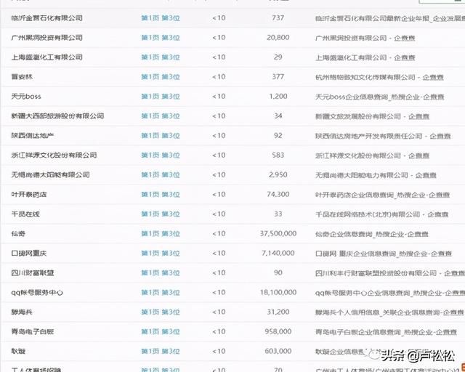The image size is (465, 372).
Task: Select keyword 四川财富联盟
Action: click(33, 273)
